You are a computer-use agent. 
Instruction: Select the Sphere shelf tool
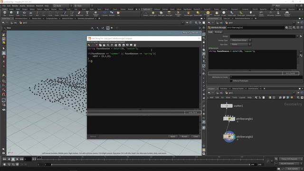pyautogui.click(x=11, y=13)
